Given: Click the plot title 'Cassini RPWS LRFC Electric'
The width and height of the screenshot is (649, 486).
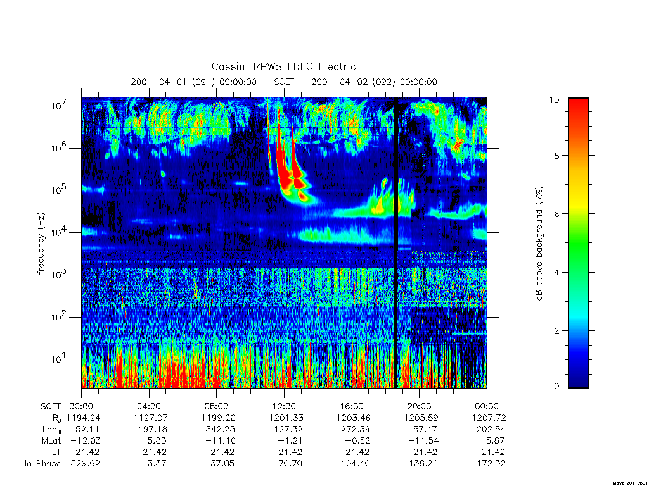Looking at the screenshot, I should click(283, 66).
